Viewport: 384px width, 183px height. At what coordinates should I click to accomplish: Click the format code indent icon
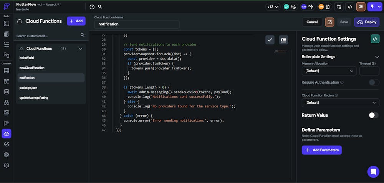click(283, 40)
